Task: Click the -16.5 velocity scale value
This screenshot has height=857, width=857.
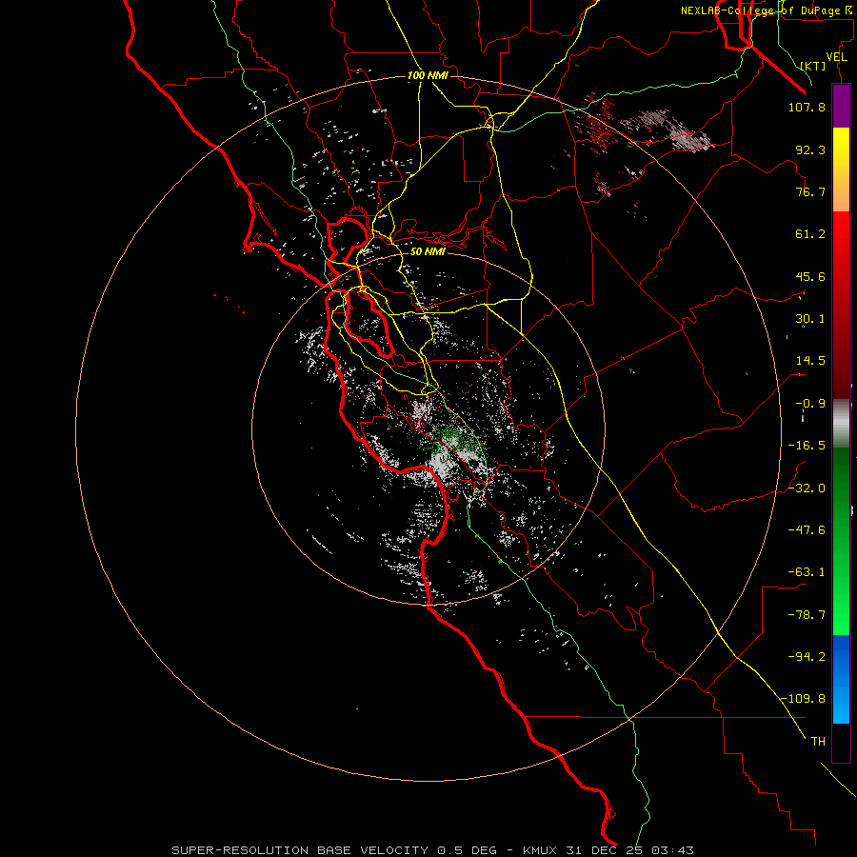Action: (x=807, y=446)
